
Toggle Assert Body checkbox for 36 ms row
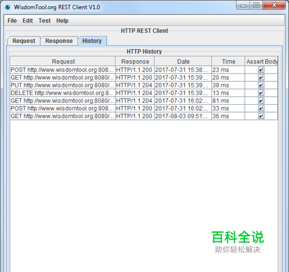pos(261,116)
